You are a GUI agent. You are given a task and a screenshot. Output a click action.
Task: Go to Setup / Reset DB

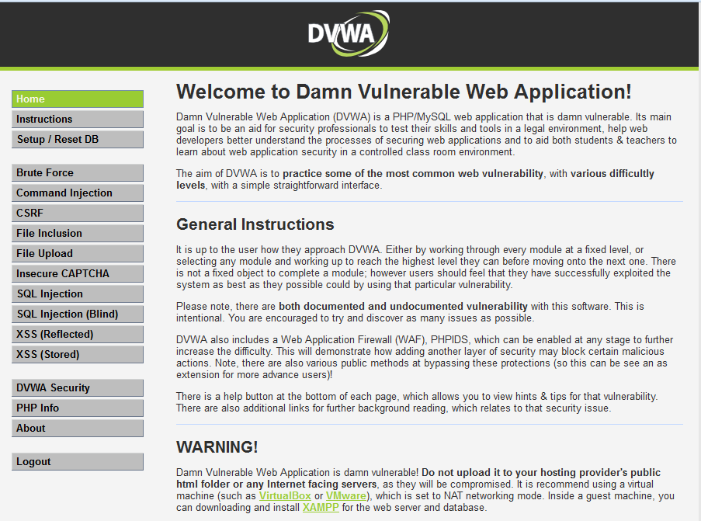pyautogui.click(x=78, y=140)
